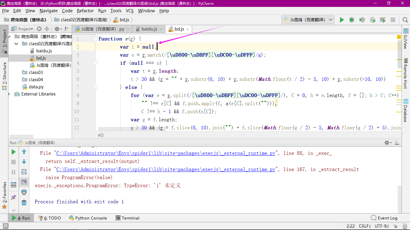410x230 pixels.
Task: Launch the profiler run icon
Action: (x=372, y=20)
